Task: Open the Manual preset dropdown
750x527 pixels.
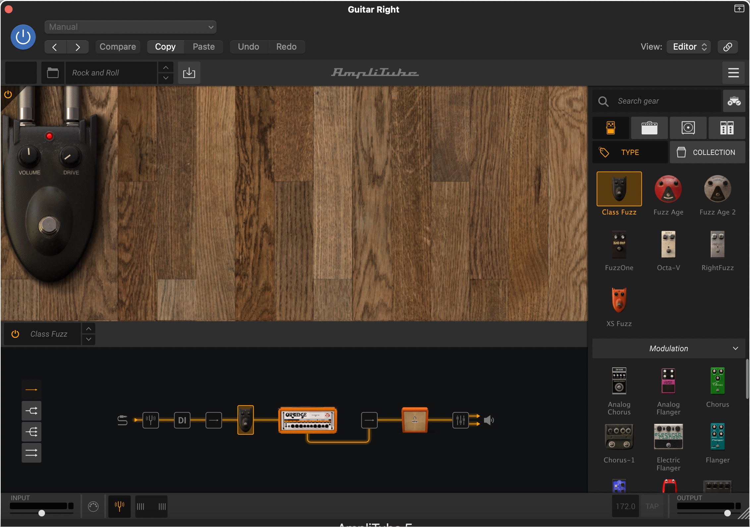Action: pos(131,27)
